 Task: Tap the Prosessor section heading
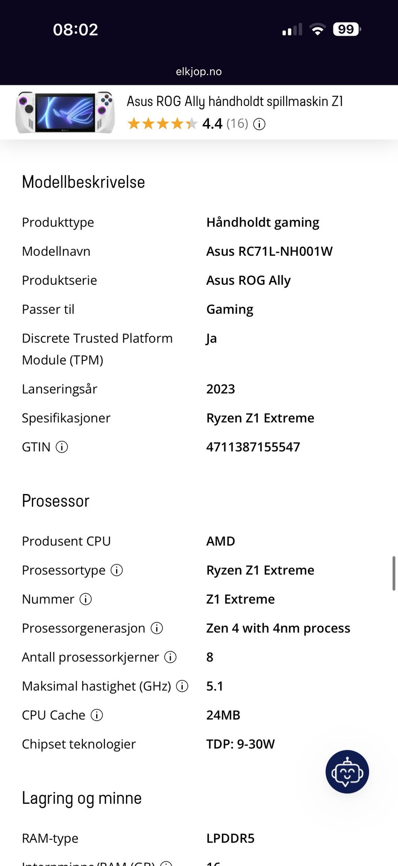(x=56, y=501)
